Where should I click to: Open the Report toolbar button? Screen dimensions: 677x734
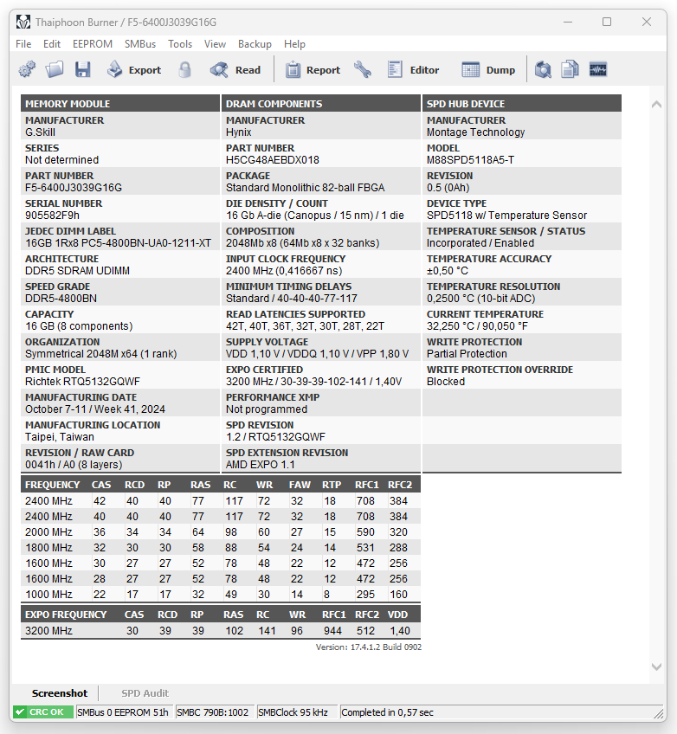(313, 70)
